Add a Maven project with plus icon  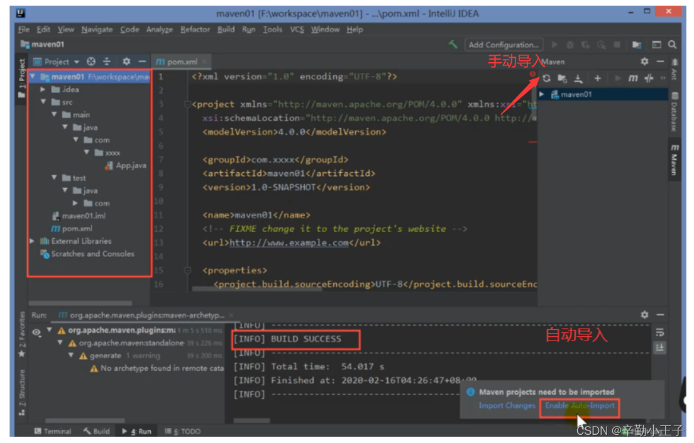598,79
